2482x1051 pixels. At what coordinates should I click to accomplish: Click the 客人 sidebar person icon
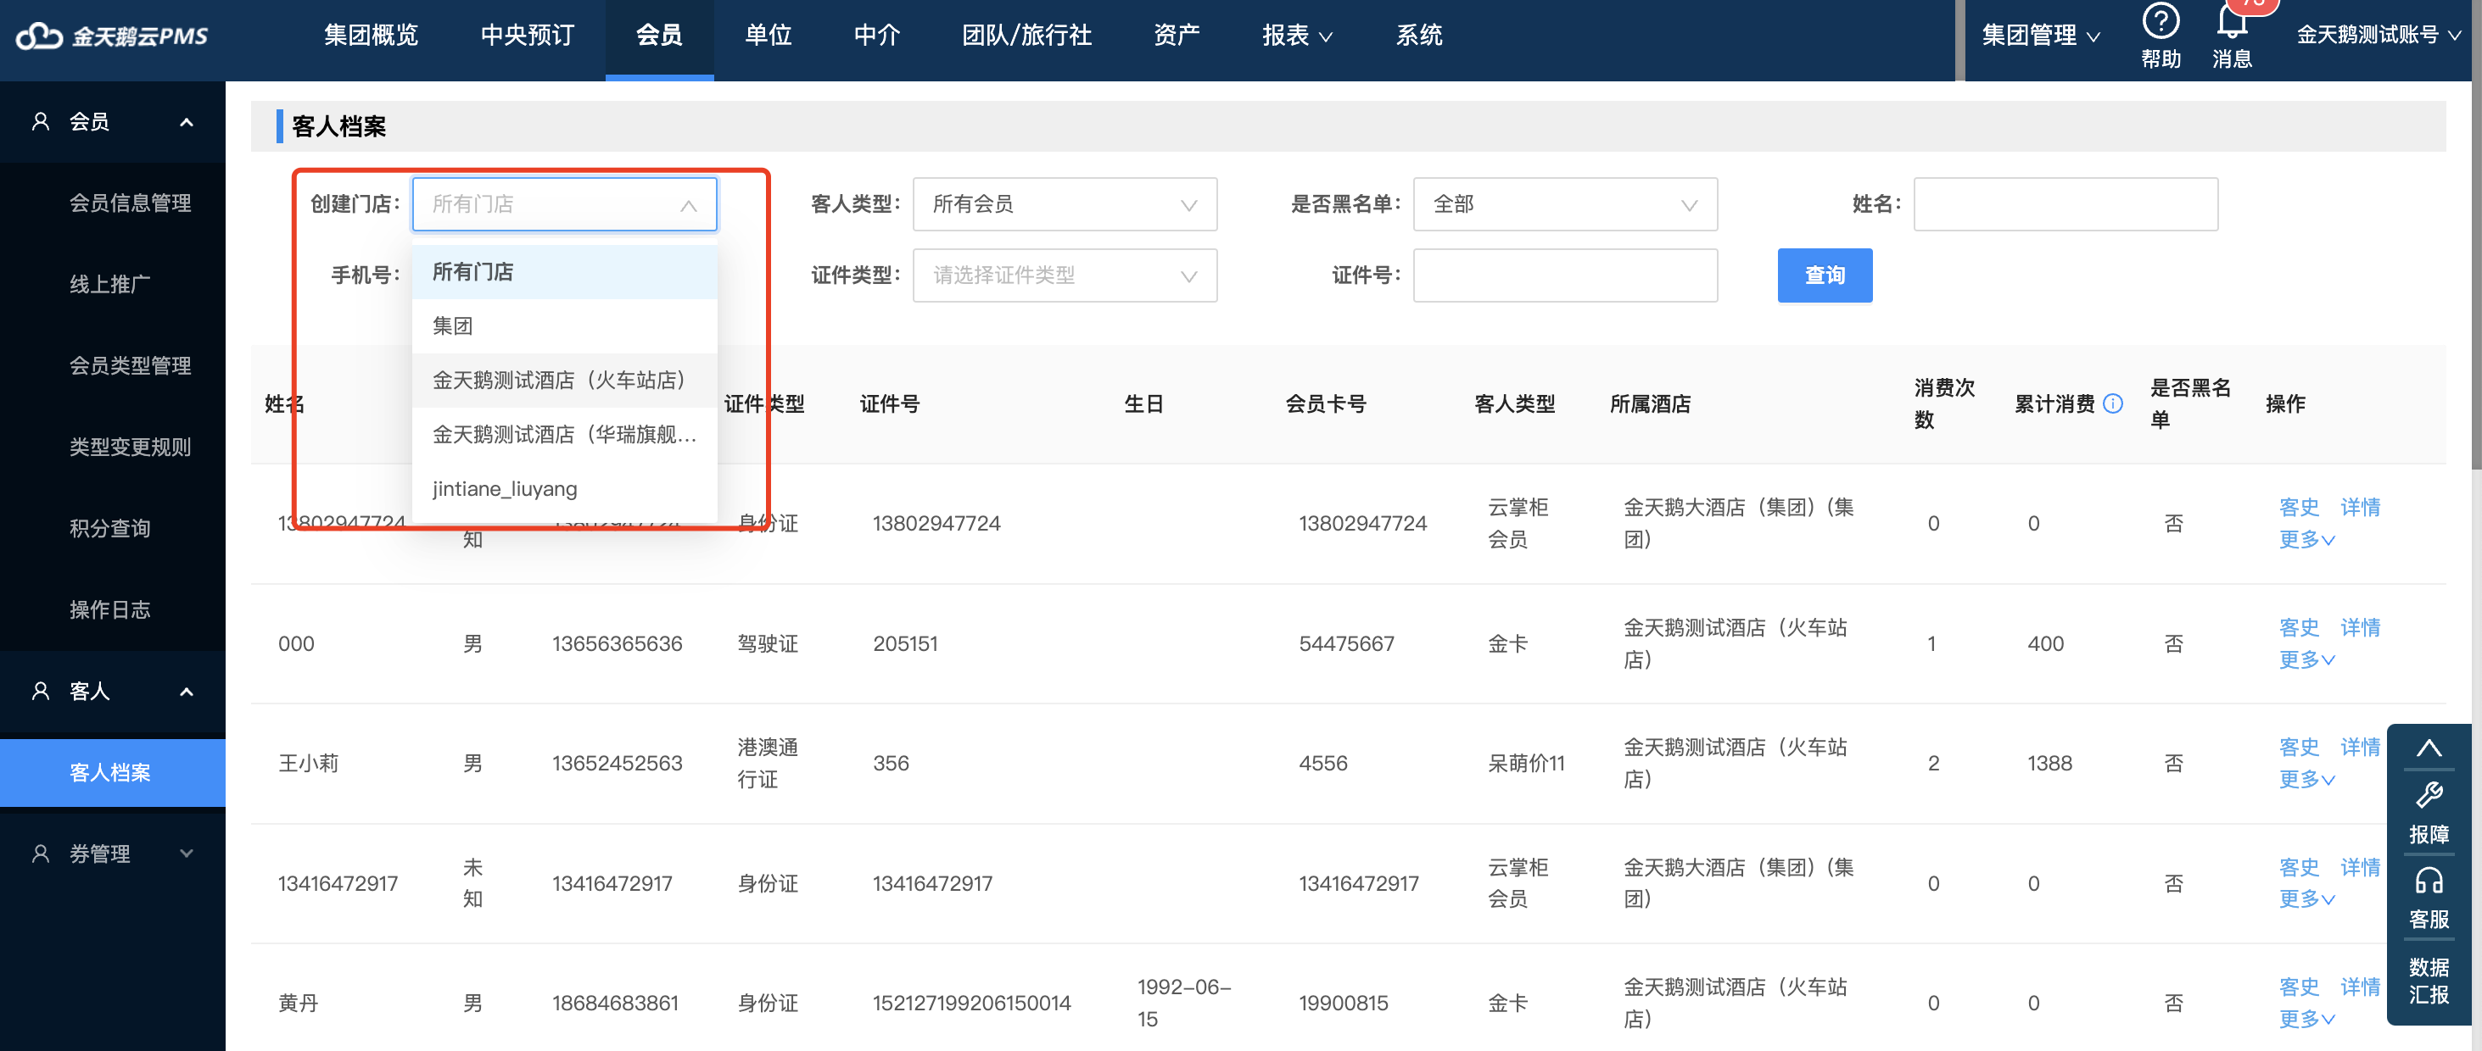coord(41,691)
